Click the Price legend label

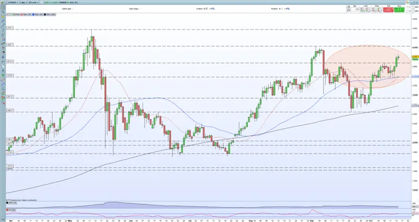click(18, 14)
